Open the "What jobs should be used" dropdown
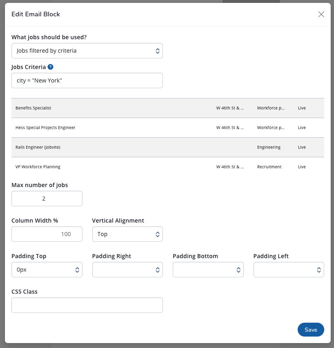Image resolution: width=334 pixels, height=348 pixels. point(87,50)
